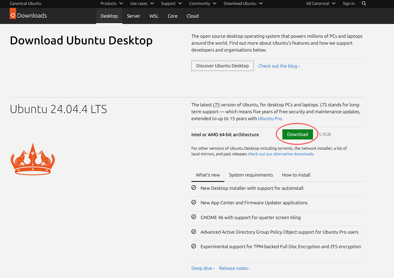Click the orange crown mascot image
Image resolution: width=394 pixels, height=278 pixels.
[33, 159]
